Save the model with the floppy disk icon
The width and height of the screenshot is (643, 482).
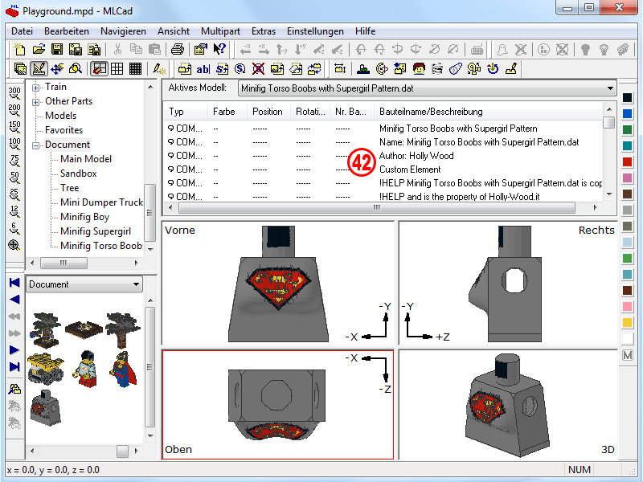[57, 50]
